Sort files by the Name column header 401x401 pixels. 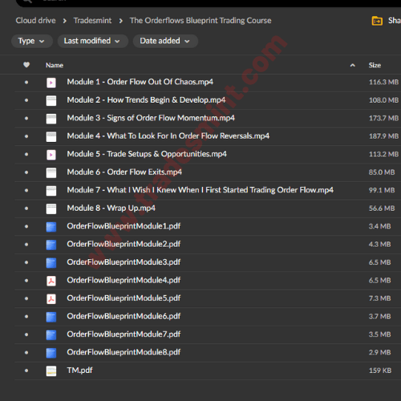tap(55, 65)
